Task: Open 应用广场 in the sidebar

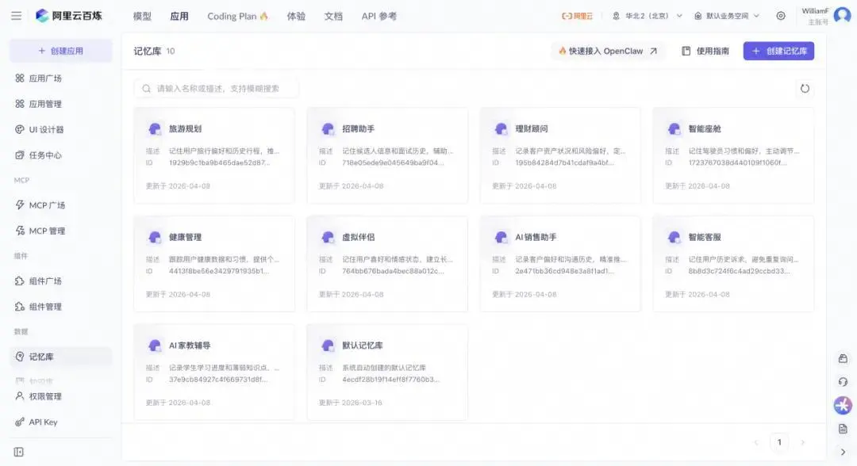Action: click(x=45, y=78)
